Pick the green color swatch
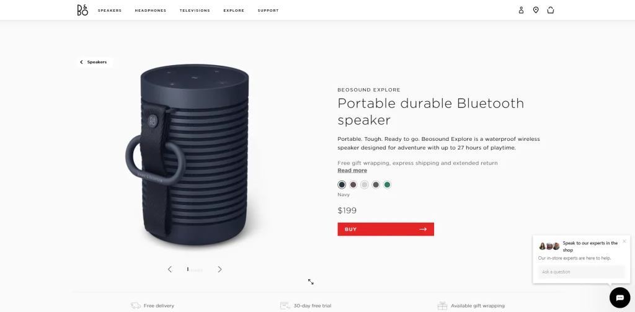635x312 pixels. coord(387,185)
